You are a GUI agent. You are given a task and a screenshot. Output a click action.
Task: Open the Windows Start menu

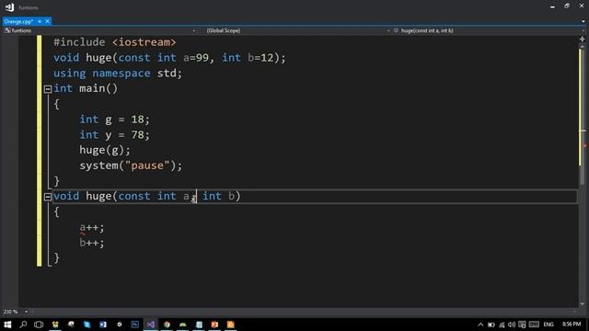click(x=7, y=325)
